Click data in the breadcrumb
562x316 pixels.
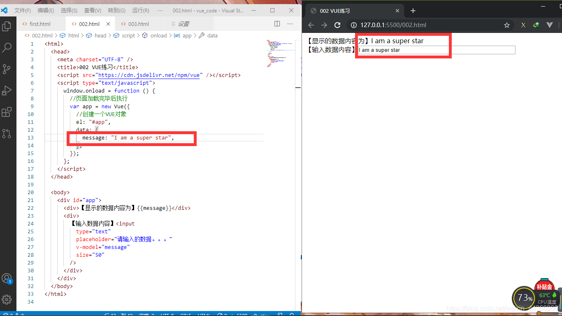(212, 35)
